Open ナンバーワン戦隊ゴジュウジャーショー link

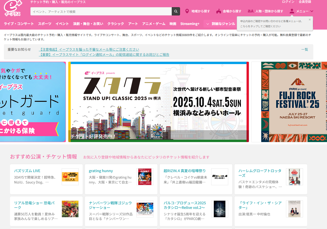[110, 205]
